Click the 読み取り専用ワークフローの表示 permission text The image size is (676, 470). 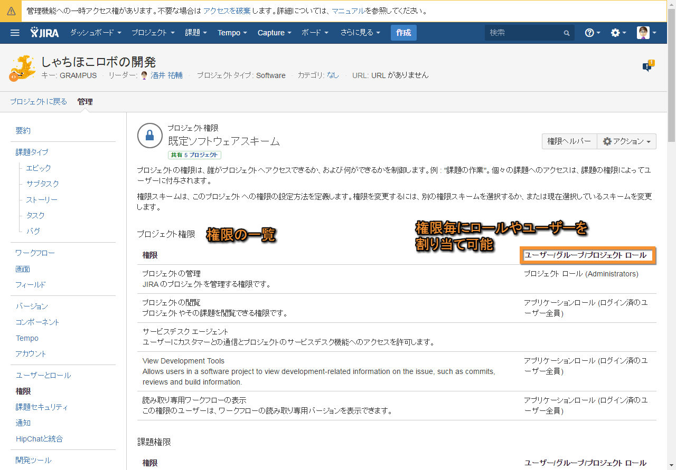[x=194, y=400]
